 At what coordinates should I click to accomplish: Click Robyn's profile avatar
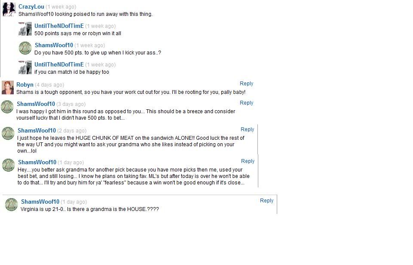pyautogui.click(x=8, y=87)
